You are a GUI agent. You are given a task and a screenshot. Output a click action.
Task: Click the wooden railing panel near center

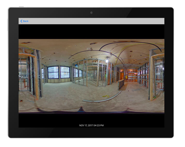121,84
